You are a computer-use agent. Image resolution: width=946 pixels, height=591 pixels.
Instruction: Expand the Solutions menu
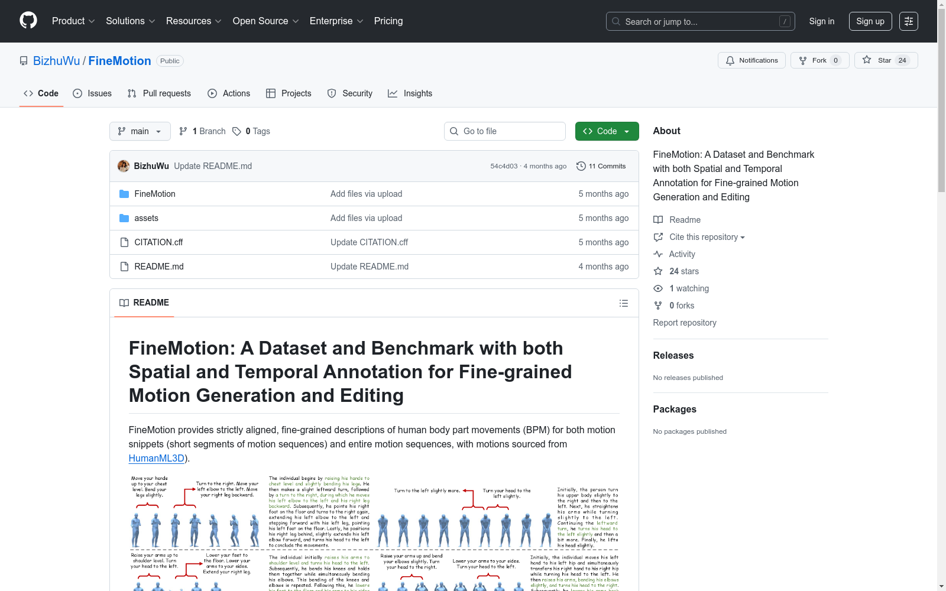pos(131,21)
